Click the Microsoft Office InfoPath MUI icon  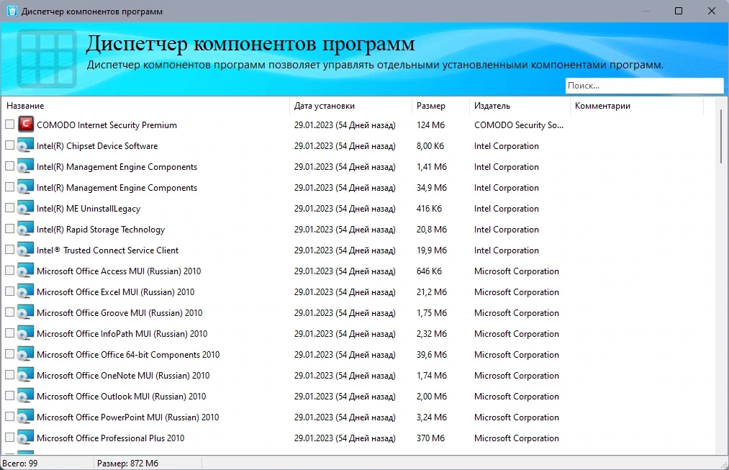click(x=26, y=333)
